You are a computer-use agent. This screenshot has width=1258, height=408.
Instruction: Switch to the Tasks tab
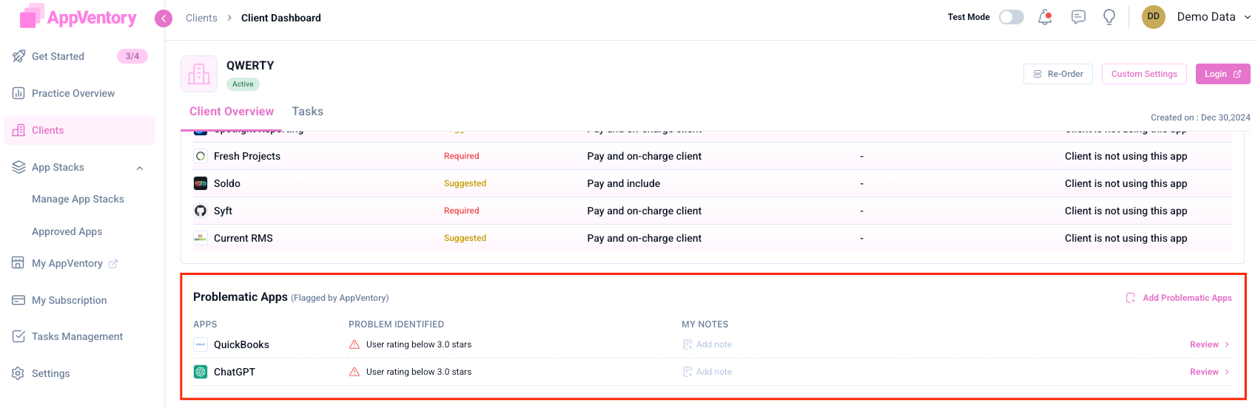tap(307, 112)
